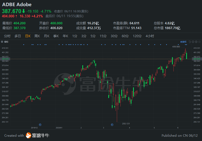This screenshot has height=141, width=202.
Task: Click the 盘后价 06/11 19:55 timestamp
Action: (x=64, y=16)
